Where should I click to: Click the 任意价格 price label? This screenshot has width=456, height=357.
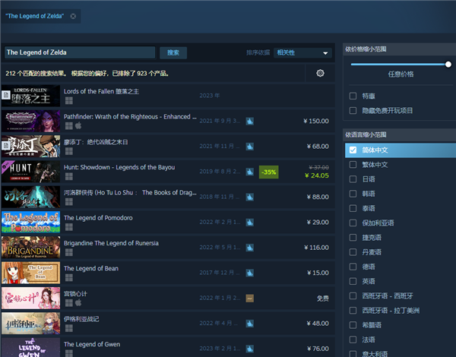coord(401,74)
